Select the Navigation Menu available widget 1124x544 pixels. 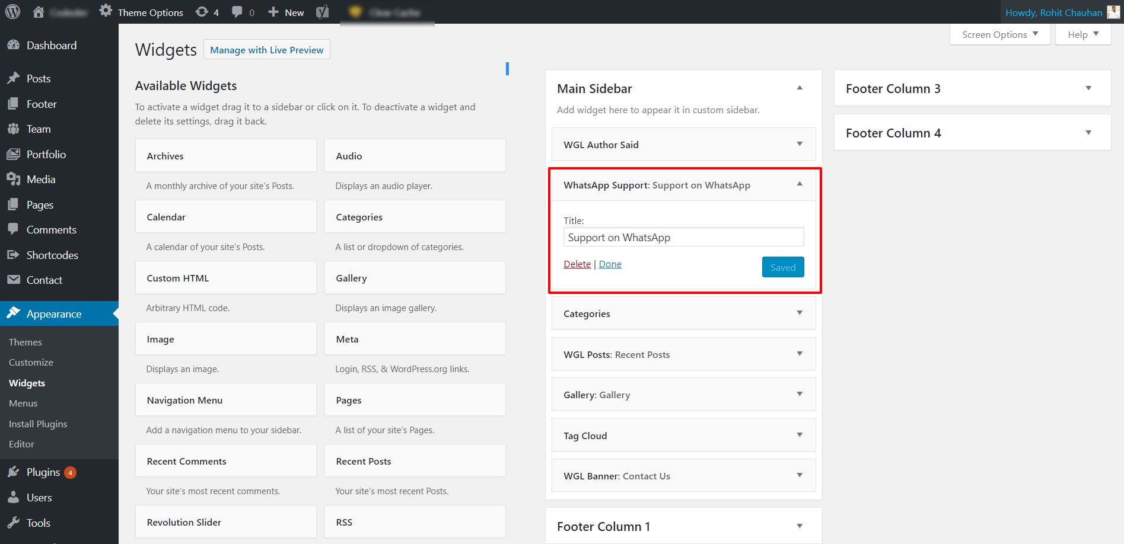(x=226, y=400)
